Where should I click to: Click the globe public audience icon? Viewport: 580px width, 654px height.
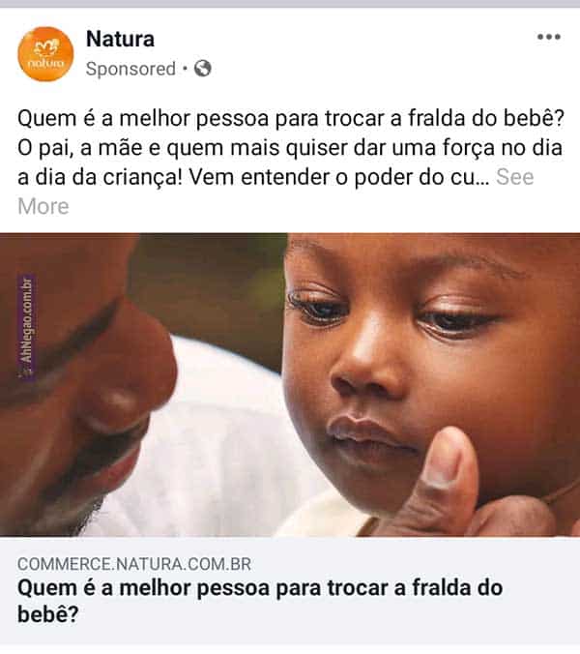202,69
